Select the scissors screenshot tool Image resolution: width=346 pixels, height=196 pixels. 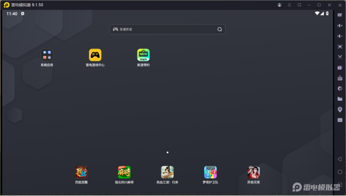point(340,57)
